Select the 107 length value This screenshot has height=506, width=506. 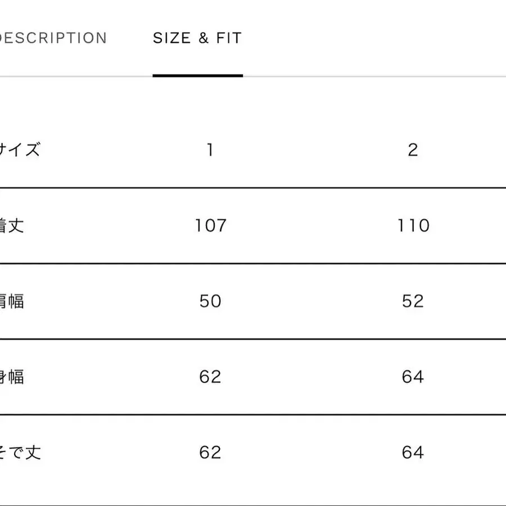pos(210,225)
